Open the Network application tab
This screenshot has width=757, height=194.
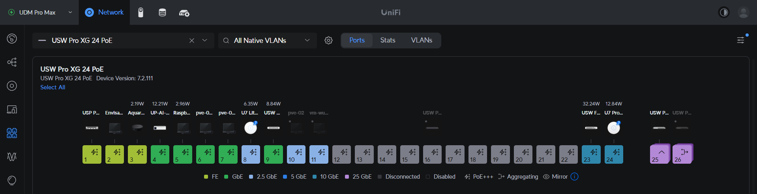coord(104,12)
